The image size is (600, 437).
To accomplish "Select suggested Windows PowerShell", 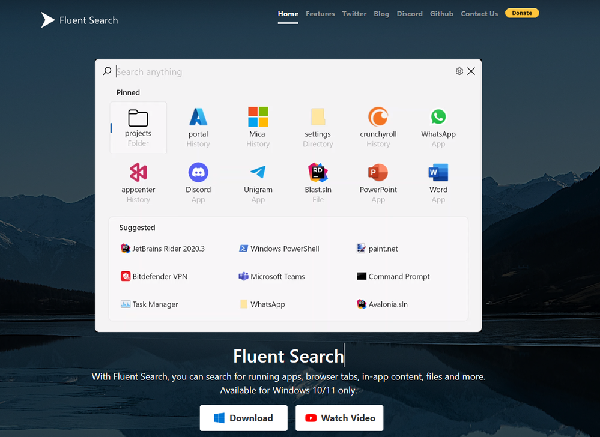I will point(279,249).
